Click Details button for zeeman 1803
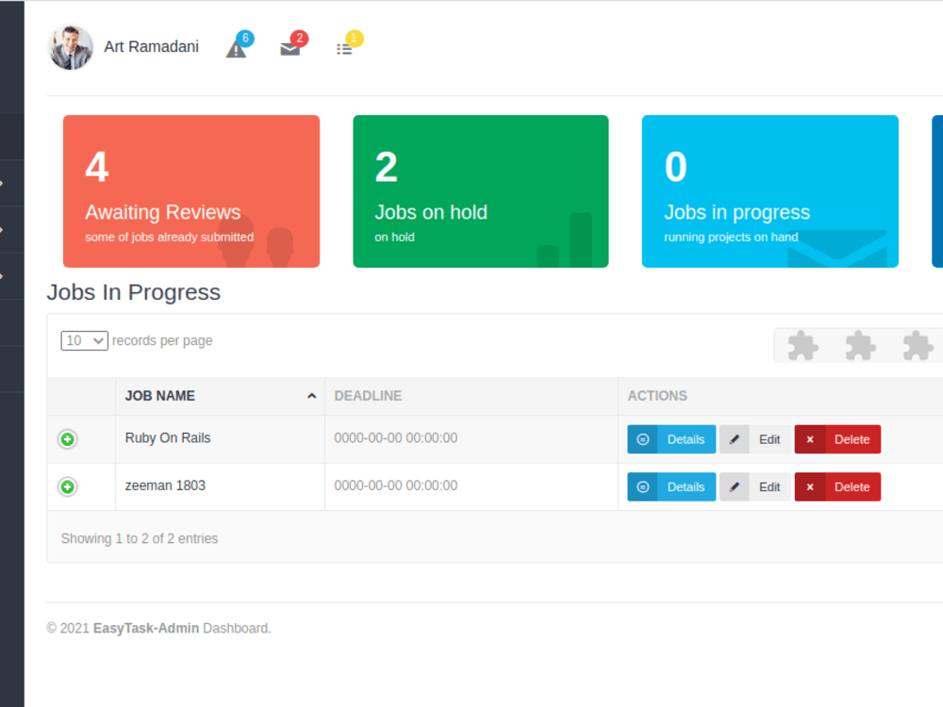Image resolution: width=943 pixels, height=707 pixels. point(671,487)
